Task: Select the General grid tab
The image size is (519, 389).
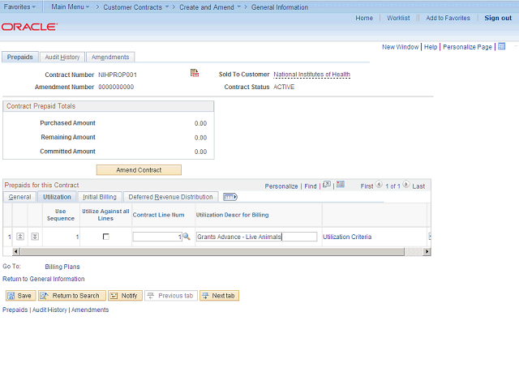Action: (x=19, y=197)
